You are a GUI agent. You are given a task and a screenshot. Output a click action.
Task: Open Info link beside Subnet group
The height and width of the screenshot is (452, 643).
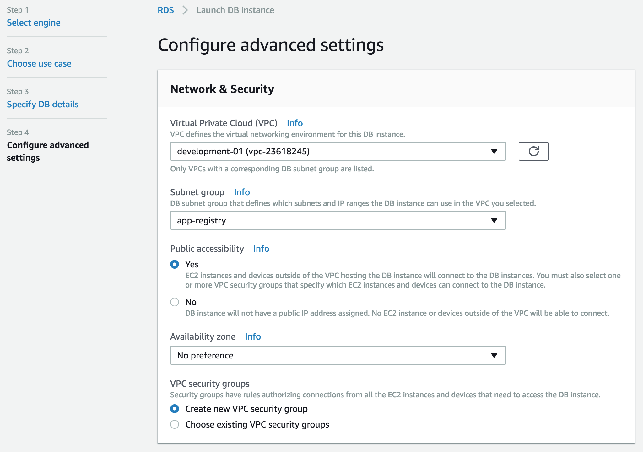point(242,192)
